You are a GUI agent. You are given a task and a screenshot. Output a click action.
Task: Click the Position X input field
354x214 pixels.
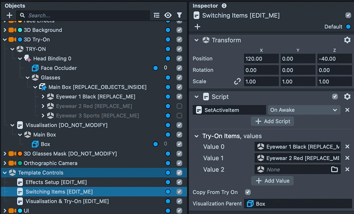261,58
